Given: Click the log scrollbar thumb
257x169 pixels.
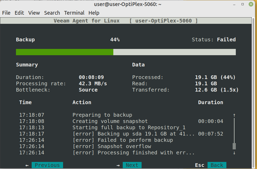Looking at the screenshot, I should click(x=234, y=146).
